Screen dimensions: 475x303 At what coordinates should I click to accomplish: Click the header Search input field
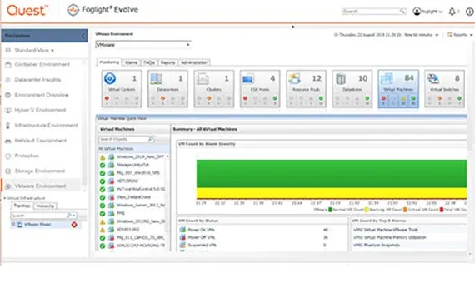(371, 11)
